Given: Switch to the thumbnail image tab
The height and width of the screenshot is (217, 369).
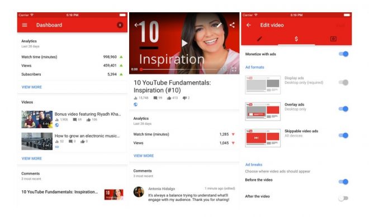Looking at the screenshot, I should pos(333,38).
